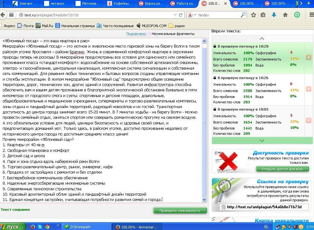Bookmark this page with the star icon
This screenshot has width=314, height=230.
[254, 15]
